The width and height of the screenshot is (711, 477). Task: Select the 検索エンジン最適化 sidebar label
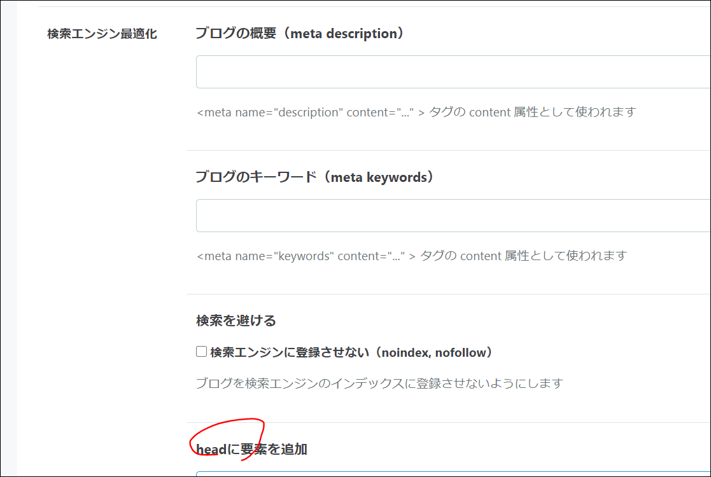tap(102, 35)
